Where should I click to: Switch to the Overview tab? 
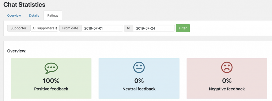[14, 16]
